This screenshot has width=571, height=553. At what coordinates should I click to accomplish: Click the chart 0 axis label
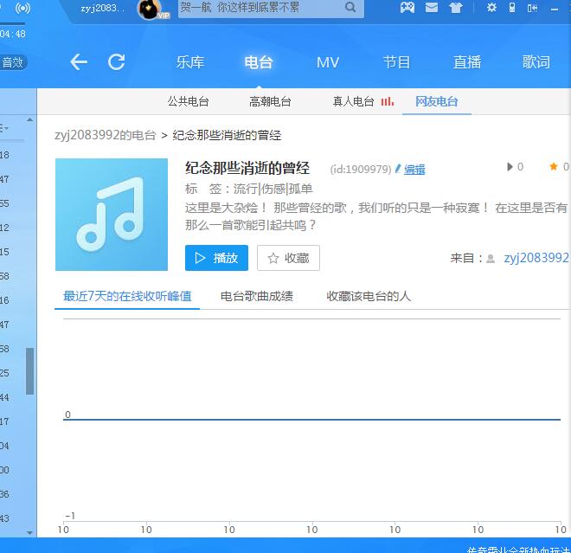click(x=67, y=415)
